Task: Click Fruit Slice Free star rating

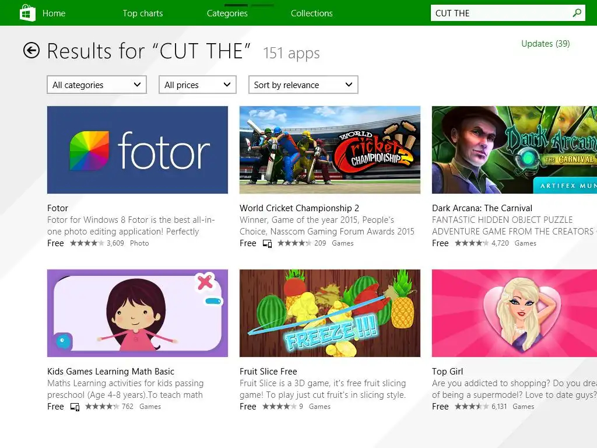Action: click(x=279, y=407)
